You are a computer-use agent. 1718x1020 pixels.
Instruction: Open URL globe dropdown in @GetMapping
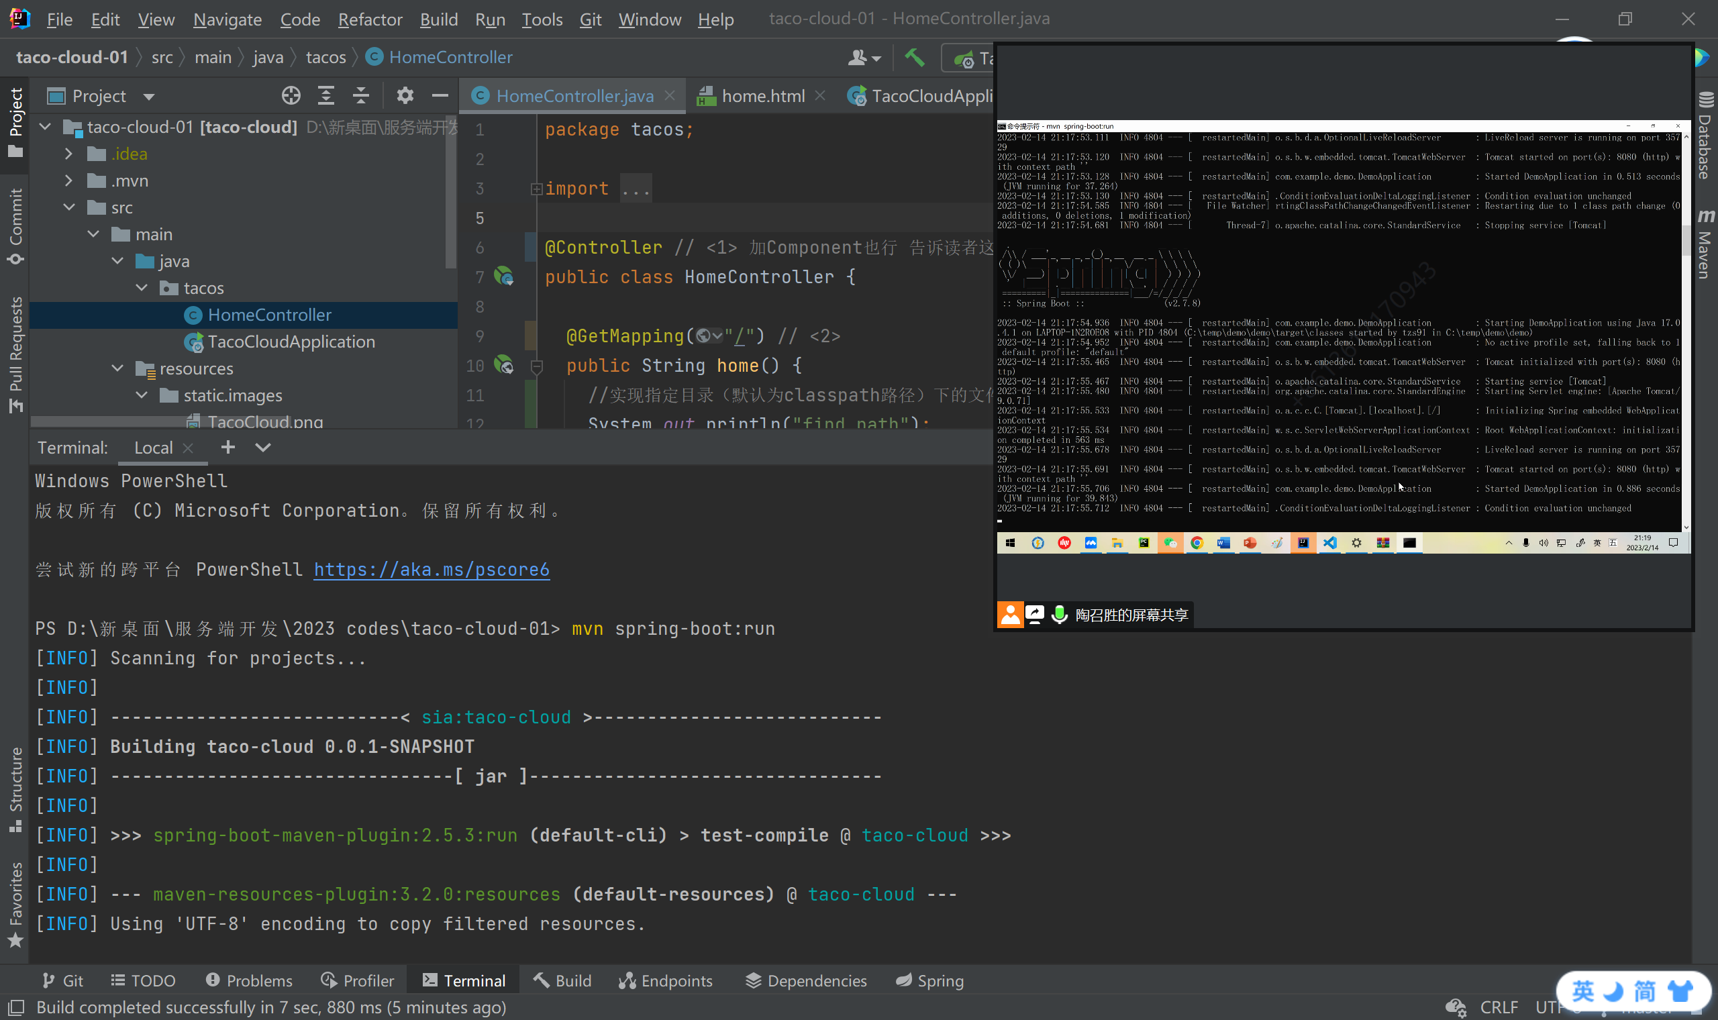point(709,336)
